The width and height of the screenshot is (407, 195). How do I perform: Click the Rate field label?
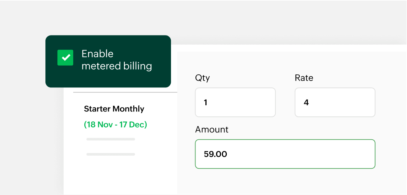tap(304, 78)
